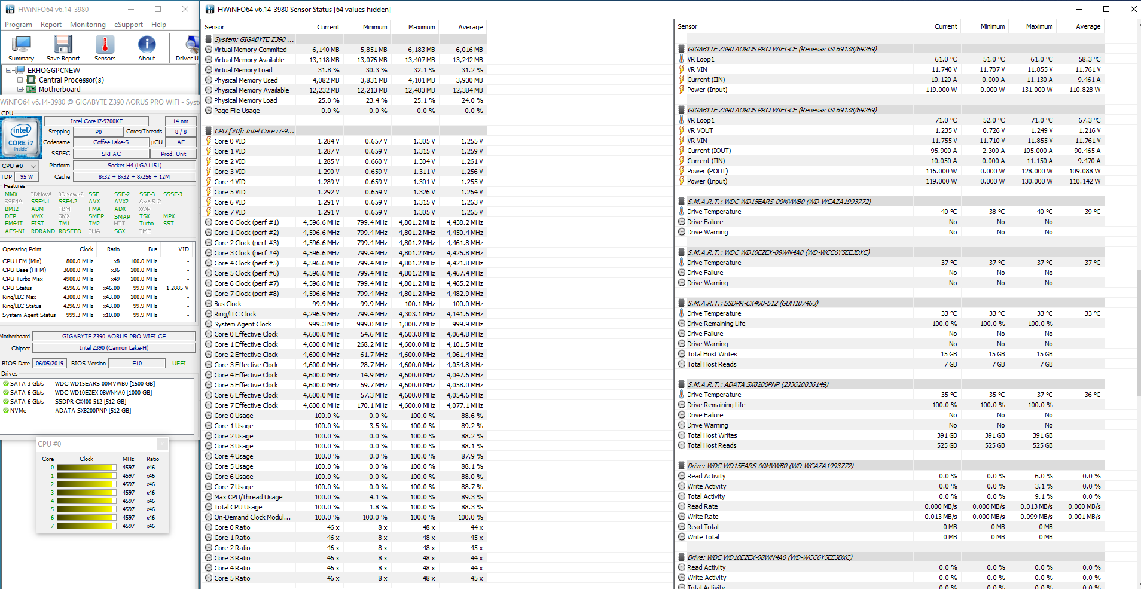This screenshot has height=589, width=1141.
Task: Click the Core 0 Usage row icon
Action: (209, 416)
